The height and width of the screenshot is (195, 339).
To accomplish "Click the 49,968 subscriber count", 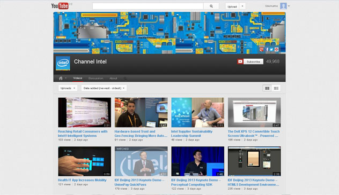I will [x=272, y=61].
